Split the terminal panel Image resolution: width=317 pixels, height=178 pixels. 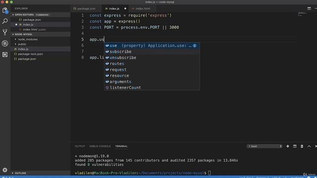[x=295, y=146]
